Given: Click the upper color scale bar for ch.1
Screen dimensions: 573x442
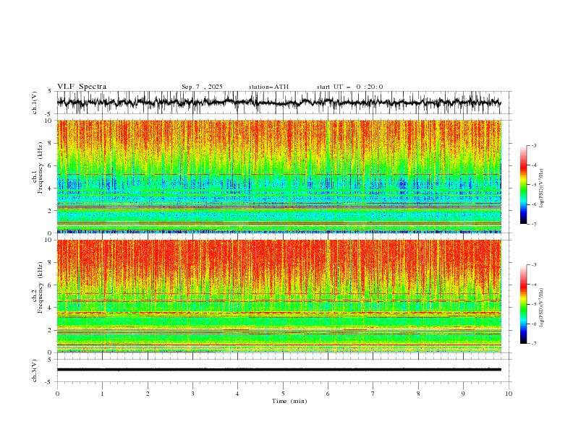Looking at the screenshot, I should tap(523, 185).
